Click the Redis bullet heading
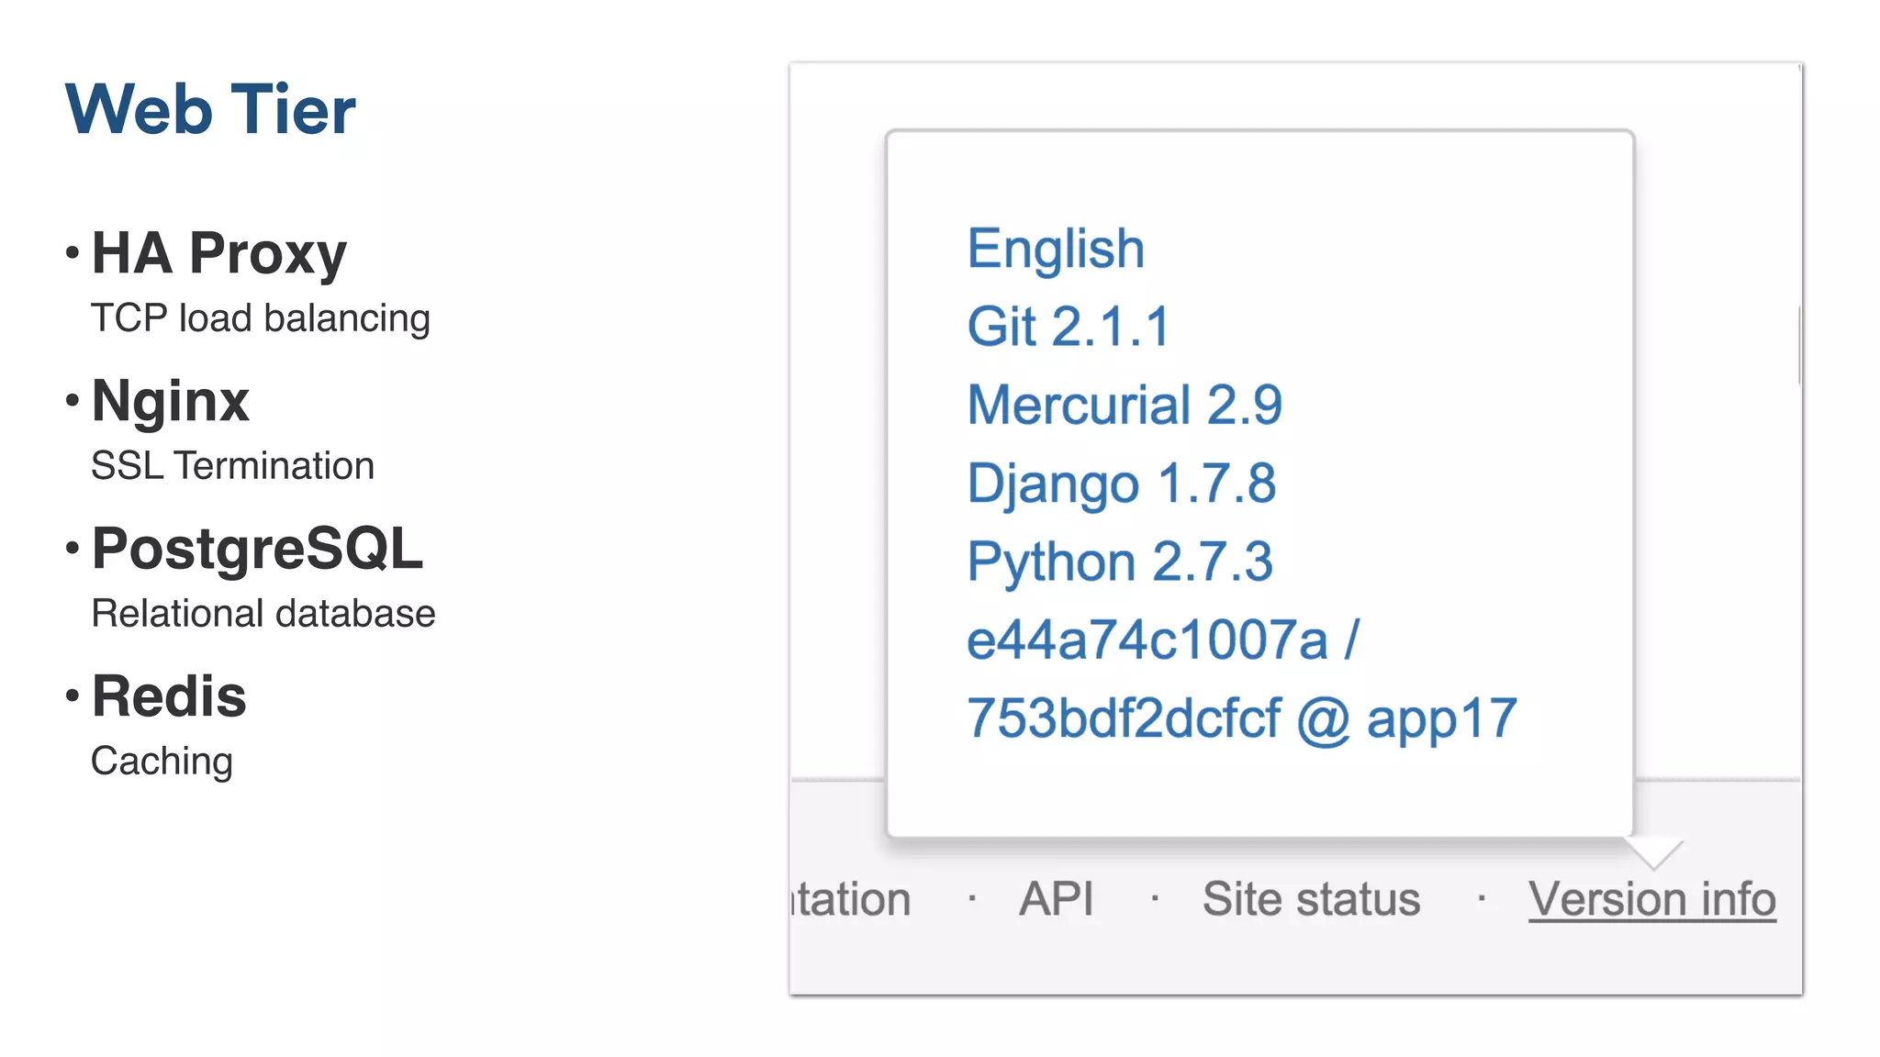 coord(169,696)
